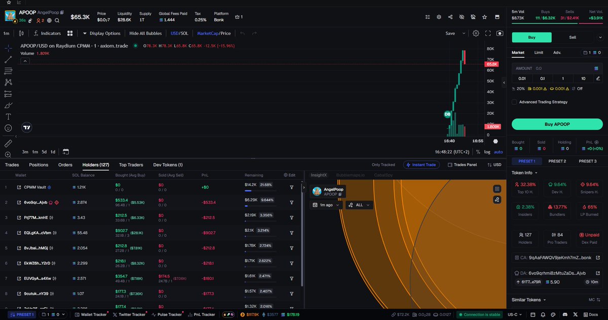Switch to the Limit order tab
The height and width of the screenshot is (320, 608).
(x=539, y=52)
